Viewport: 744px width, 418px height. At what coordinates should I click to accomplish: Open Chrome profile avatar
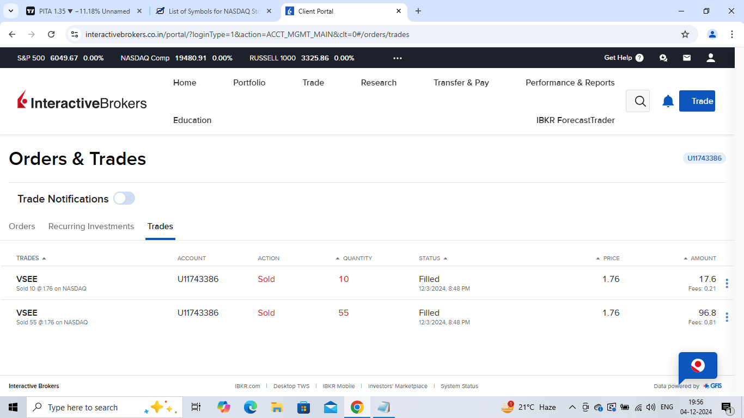pos(712,34)
